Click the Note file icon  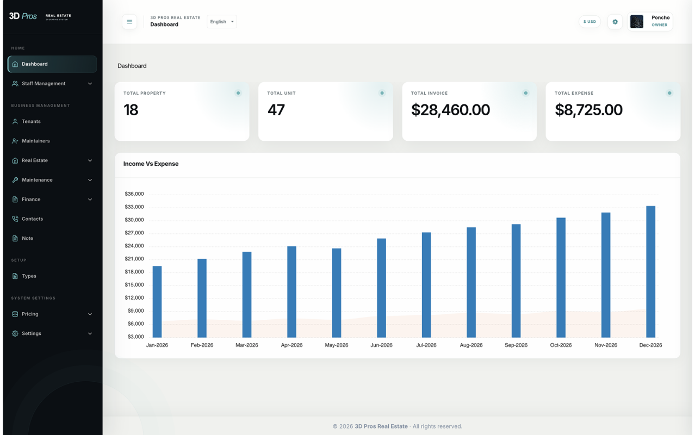15,238
